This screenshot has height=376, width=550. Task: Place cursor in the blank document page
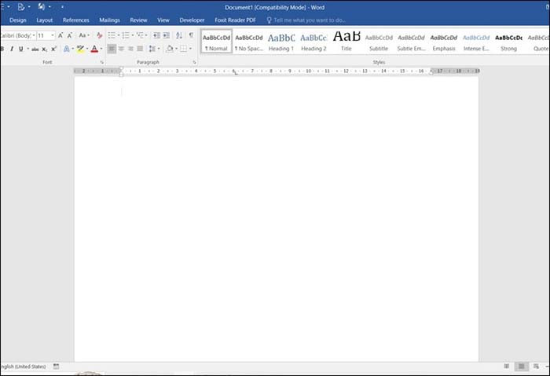[276, 219]
